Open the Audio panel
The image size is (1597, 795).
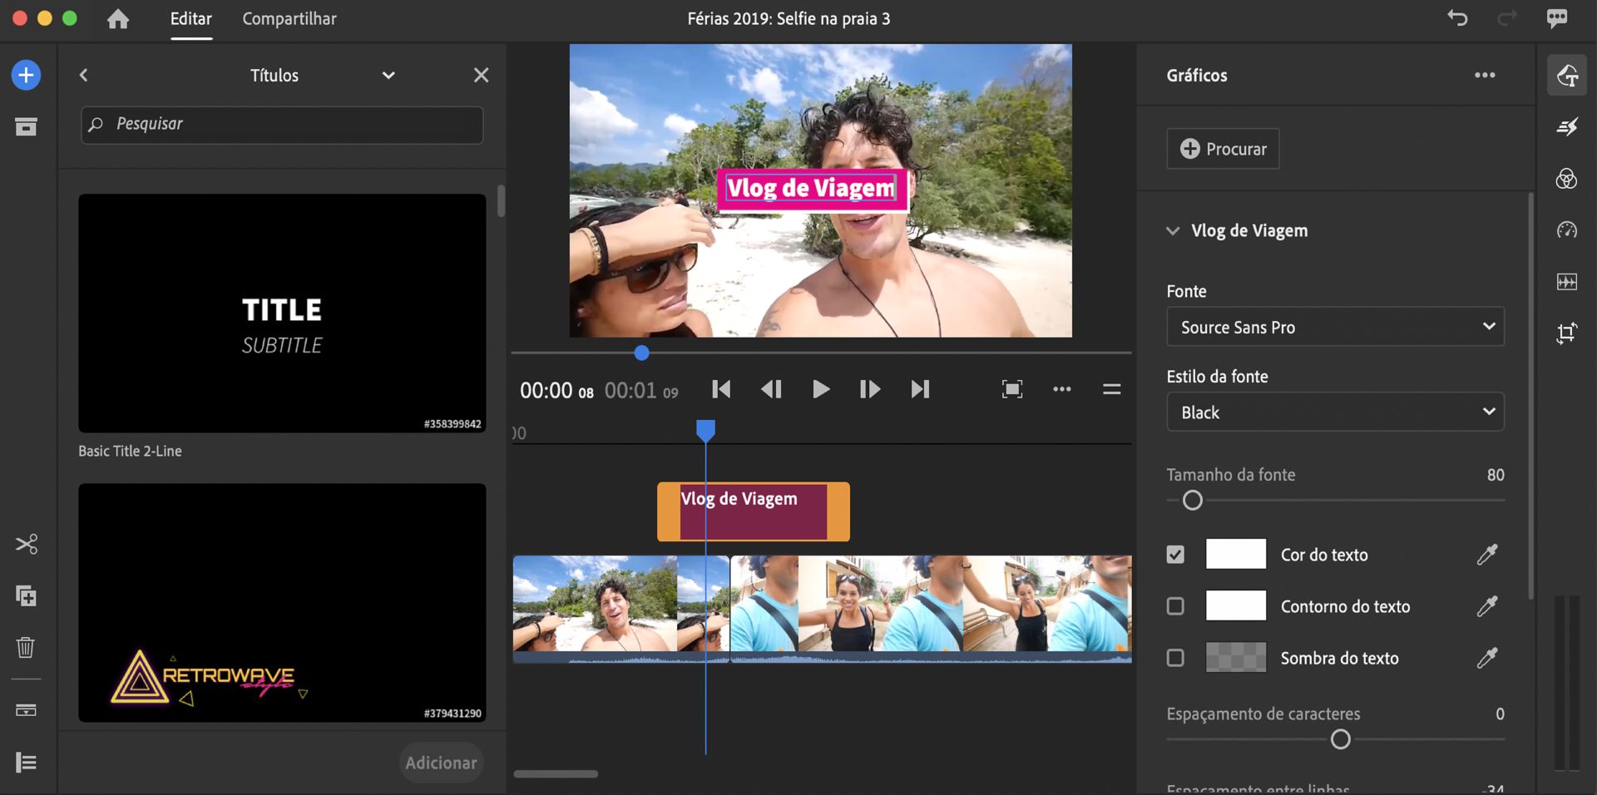(1567, 282)
